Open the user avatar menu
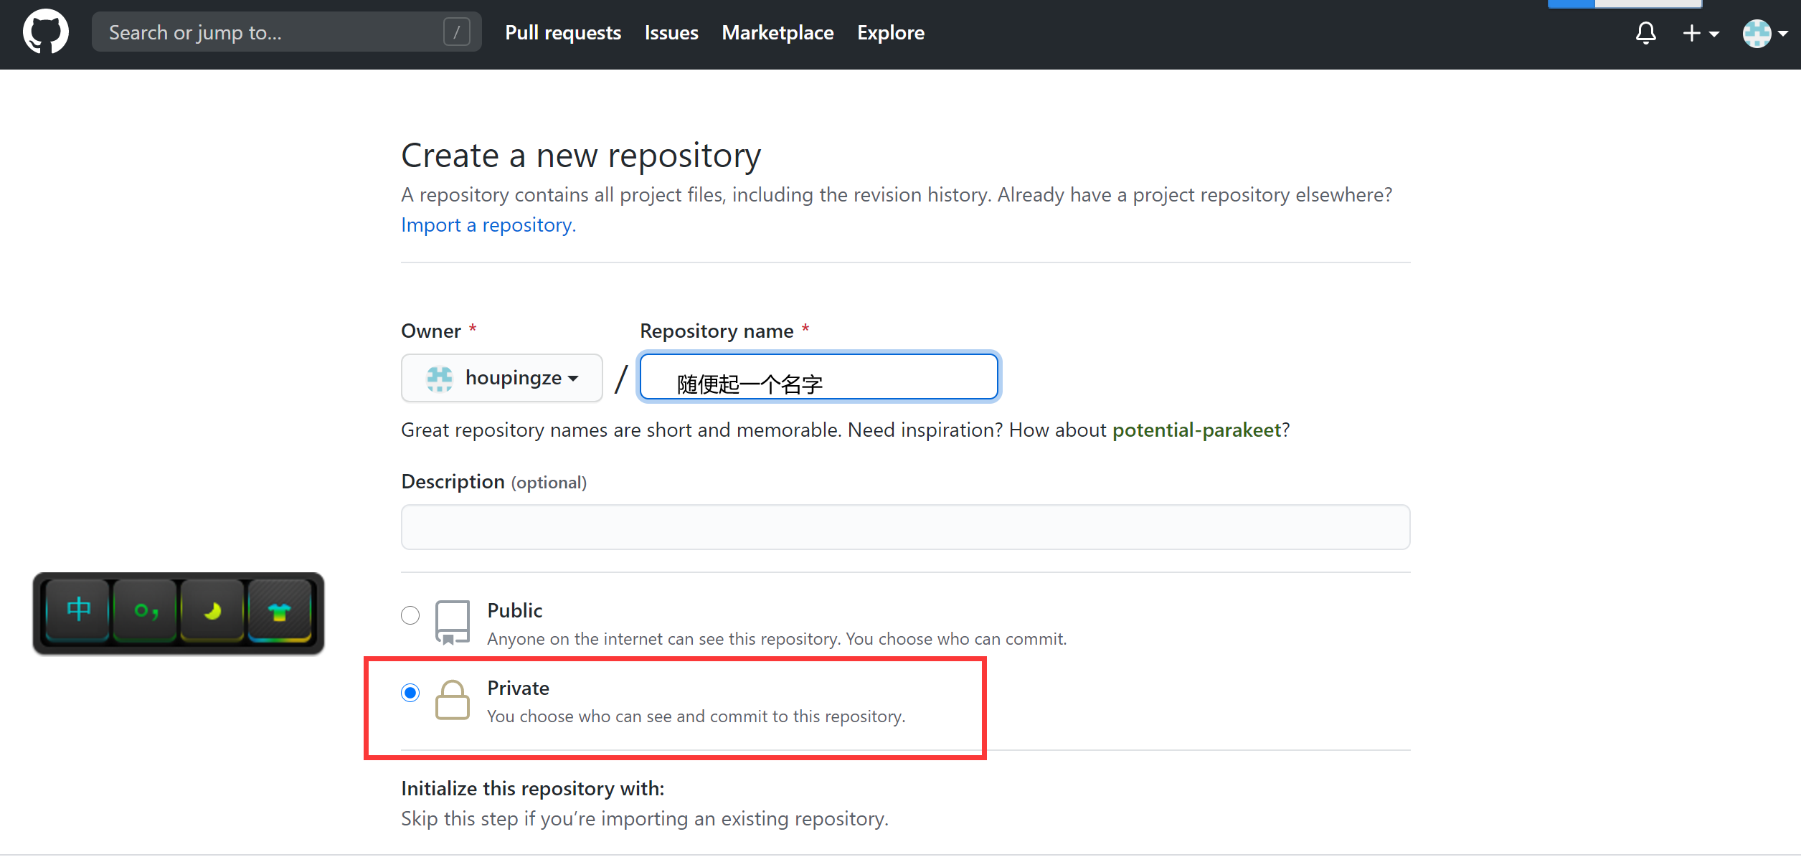Screen dimensions: 1801x857 (1764, 33)
